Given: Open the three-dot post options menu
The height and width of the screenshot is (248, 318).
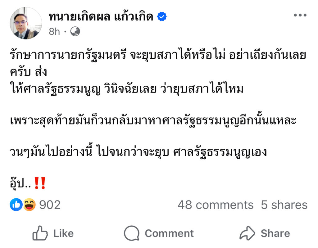Looking at the screenshot, I should [x=300, y=15].
